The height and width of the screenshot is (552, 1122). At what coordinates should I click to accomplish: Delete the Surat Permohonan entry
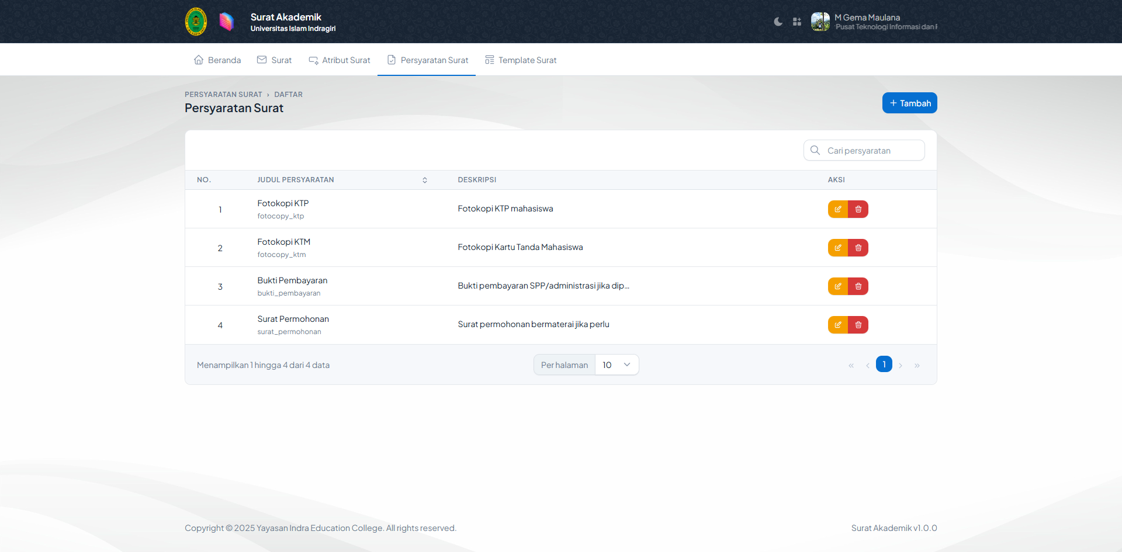point(858,325)
